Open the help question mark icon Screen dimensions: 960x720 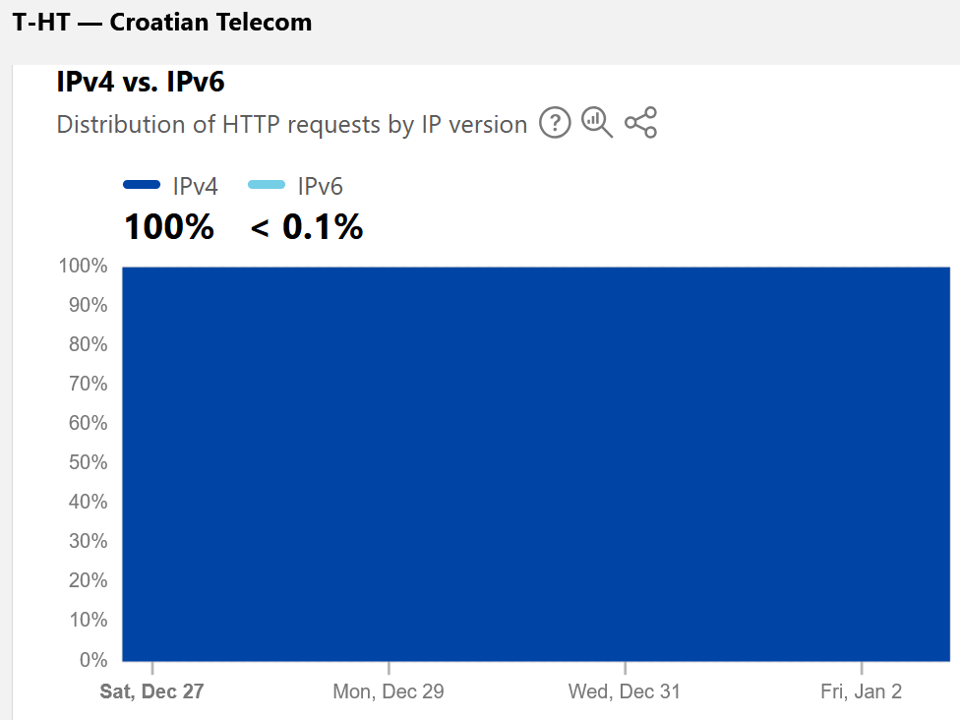tap(555, 123)
